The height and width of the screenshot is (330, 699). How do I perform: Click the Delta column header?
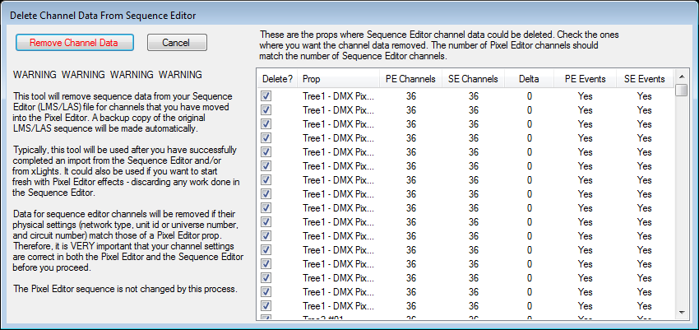point(529,79)
